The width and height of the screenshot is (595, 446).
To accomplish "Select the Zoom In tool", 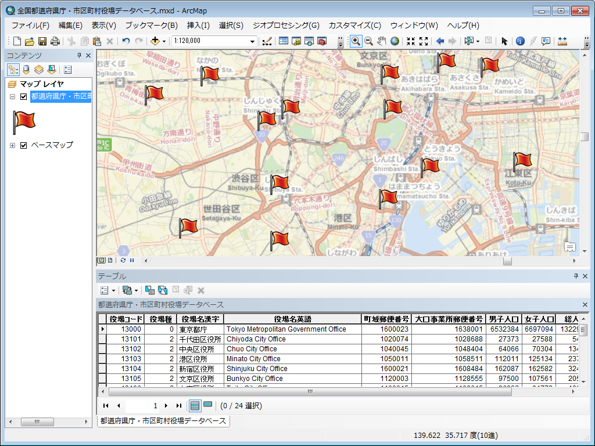I will click(356, 41).
